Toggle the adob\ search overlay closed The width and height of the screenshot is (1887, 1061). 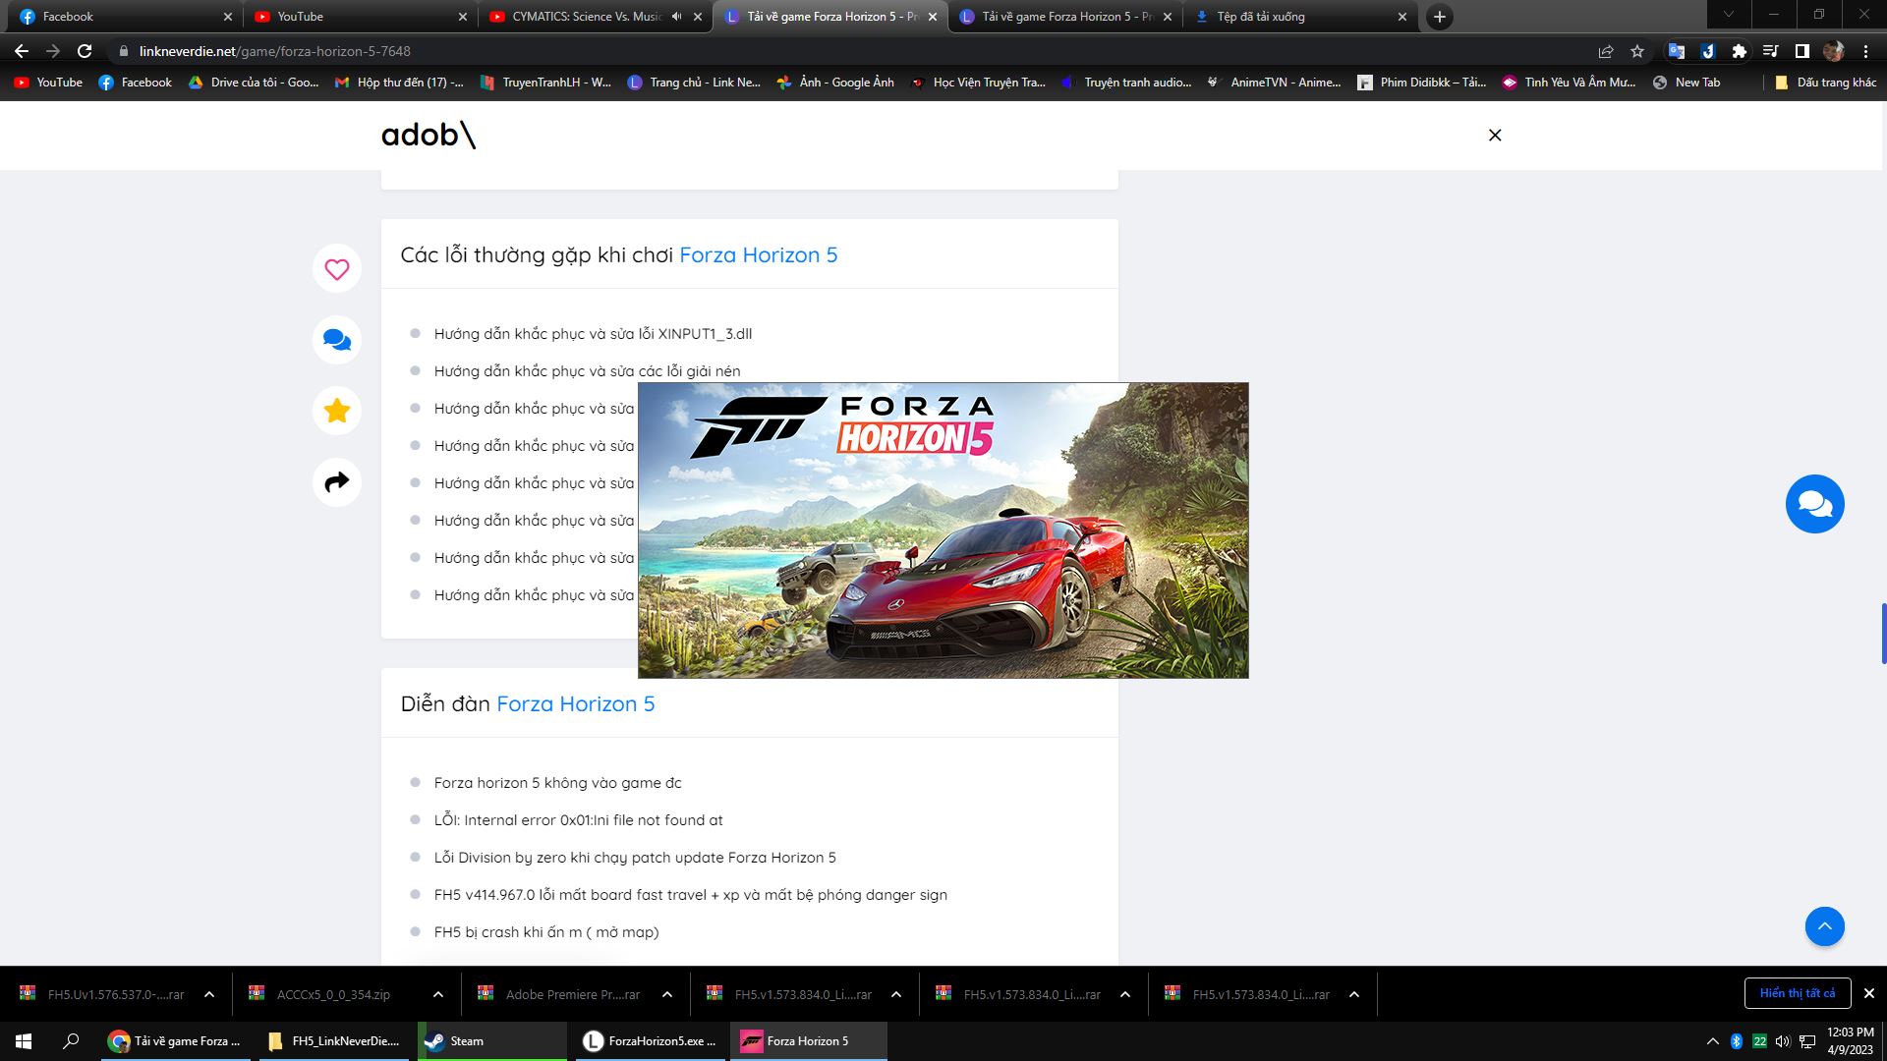1496,136
